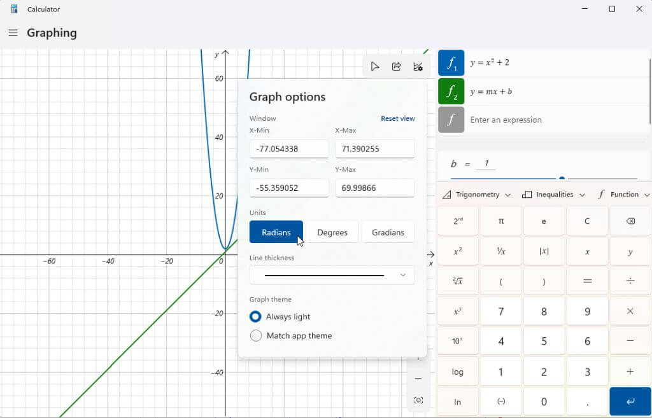Screen dimensions: 652x418
Task: Click the green f2 function badge
Action: (451, 92)
